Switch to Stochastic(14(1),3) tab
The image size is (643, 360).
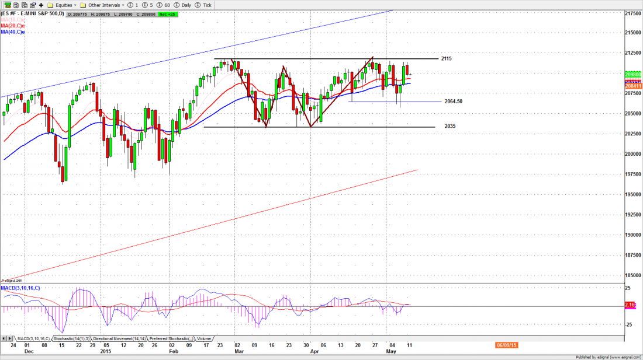(x=76, y=338)
